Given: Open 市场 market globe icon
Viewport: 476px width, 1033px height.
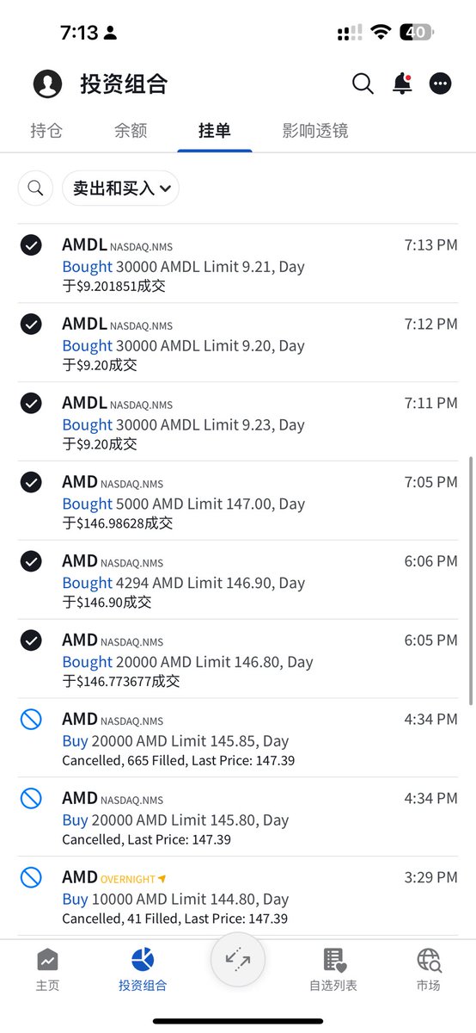Looking at the screenshot, I should tap(428, 970).
